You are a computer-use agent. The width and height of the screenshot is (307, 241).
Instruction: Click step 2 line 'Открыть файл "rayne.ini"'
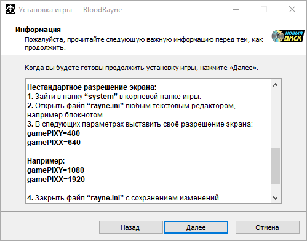(131, 106)
